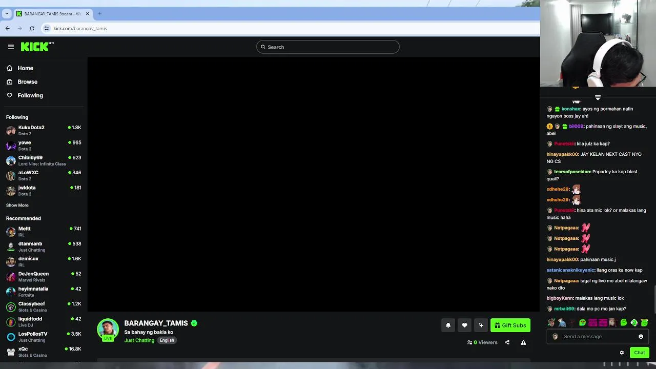Select the last haloed green quick emote

pos(644,322)
